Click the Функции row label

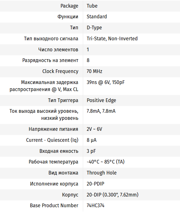pyautogui.click(x=68, y=17)
